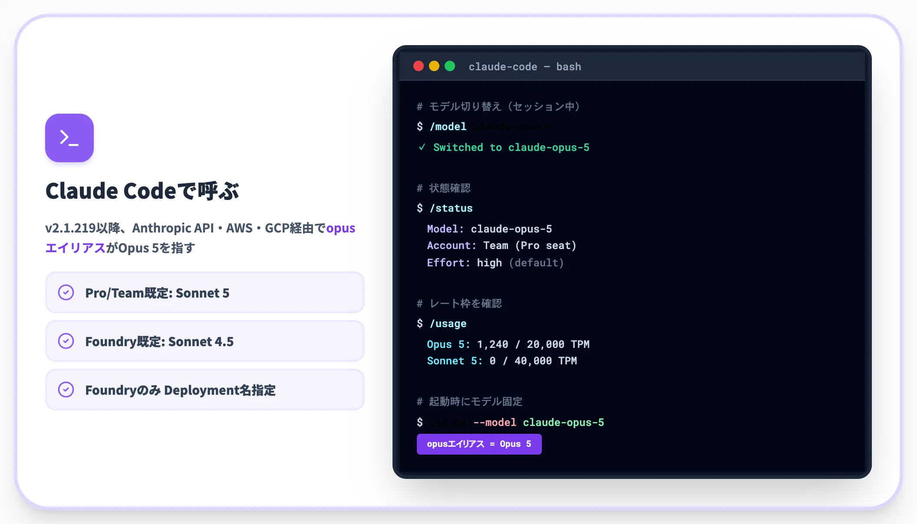Click check icon beside Foundry既定: Sonnet 4.5
The height and width of the screenshot is (524, 917).
click(x=66, y=341)
